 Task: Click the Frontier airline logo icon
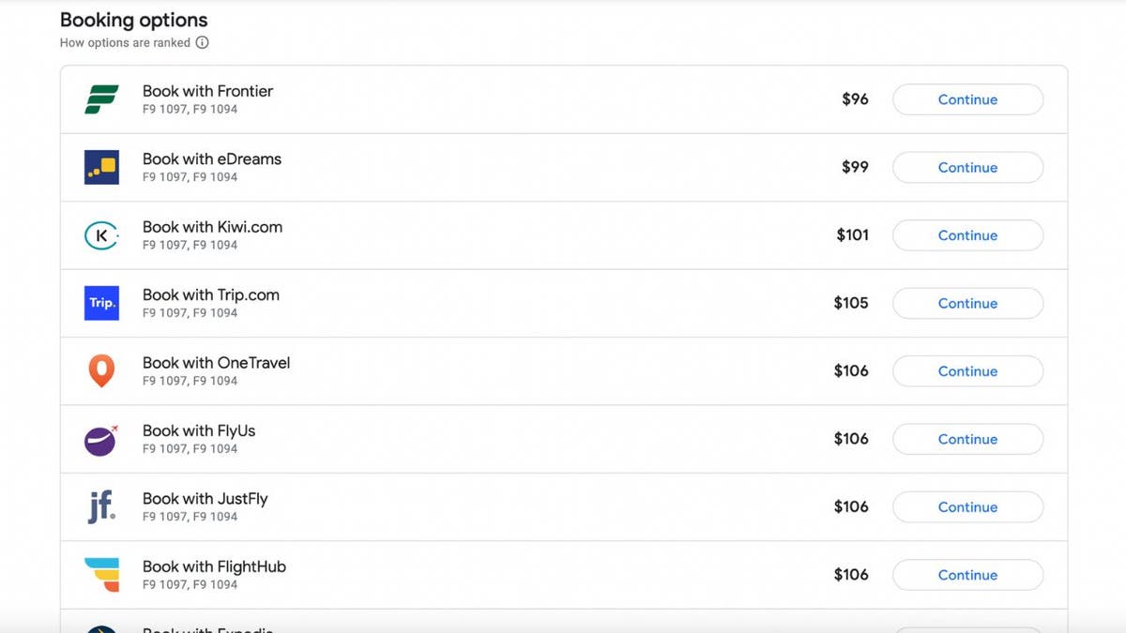(x=101, y=99)
